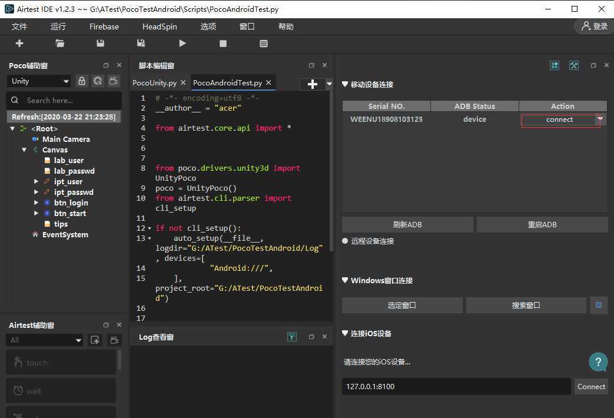Float the 脚本编辑窗 panel

coord(311,65)
